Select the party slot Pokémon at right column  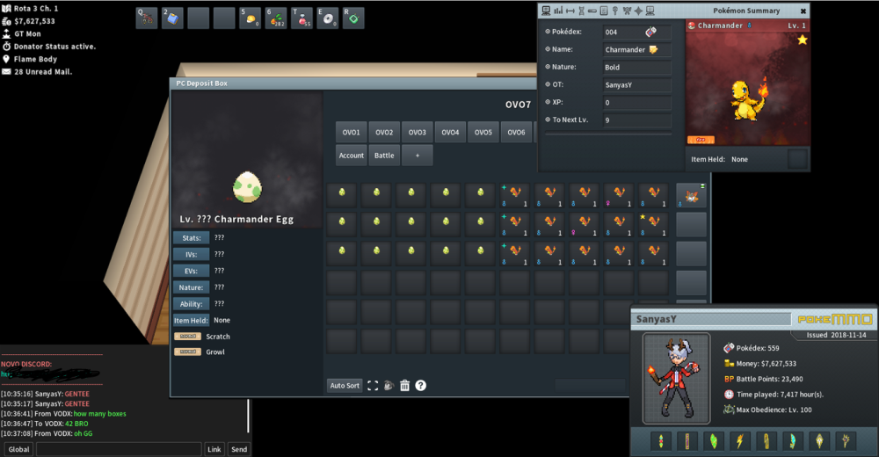click(691, 195)
